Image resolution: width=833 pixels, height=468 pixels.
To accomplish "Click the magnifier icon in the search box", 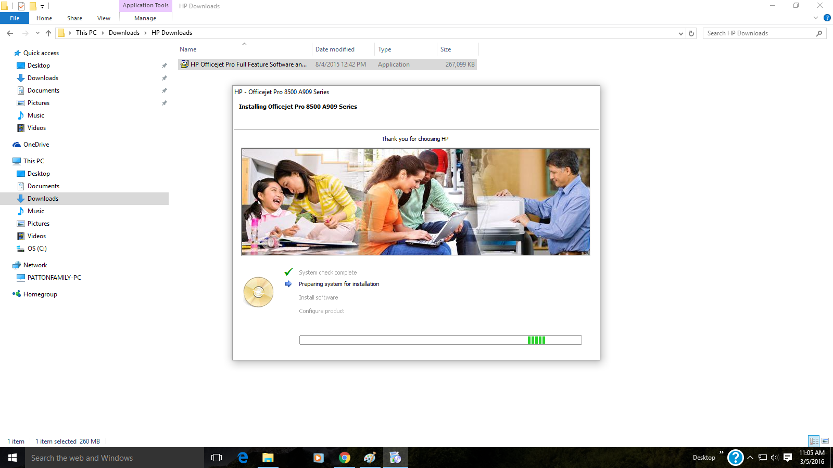I will pyautogui.click(x=819, y=33).
